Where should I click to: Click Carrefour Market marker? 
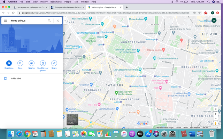point(117,109)
